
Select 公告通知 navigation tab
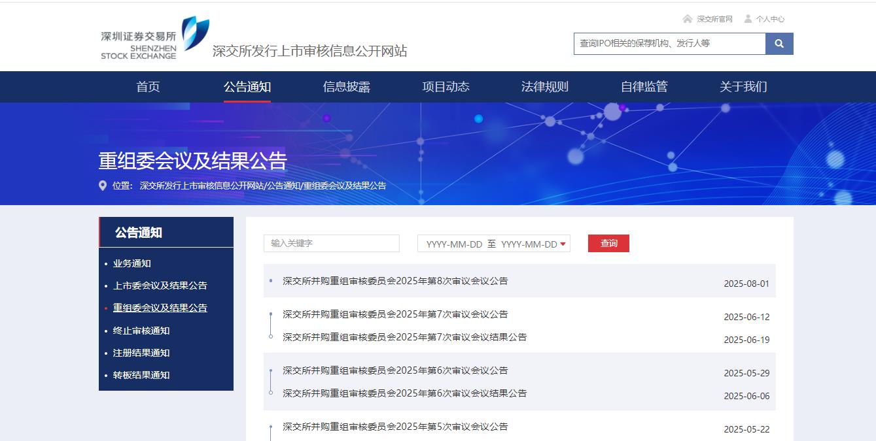247,87
